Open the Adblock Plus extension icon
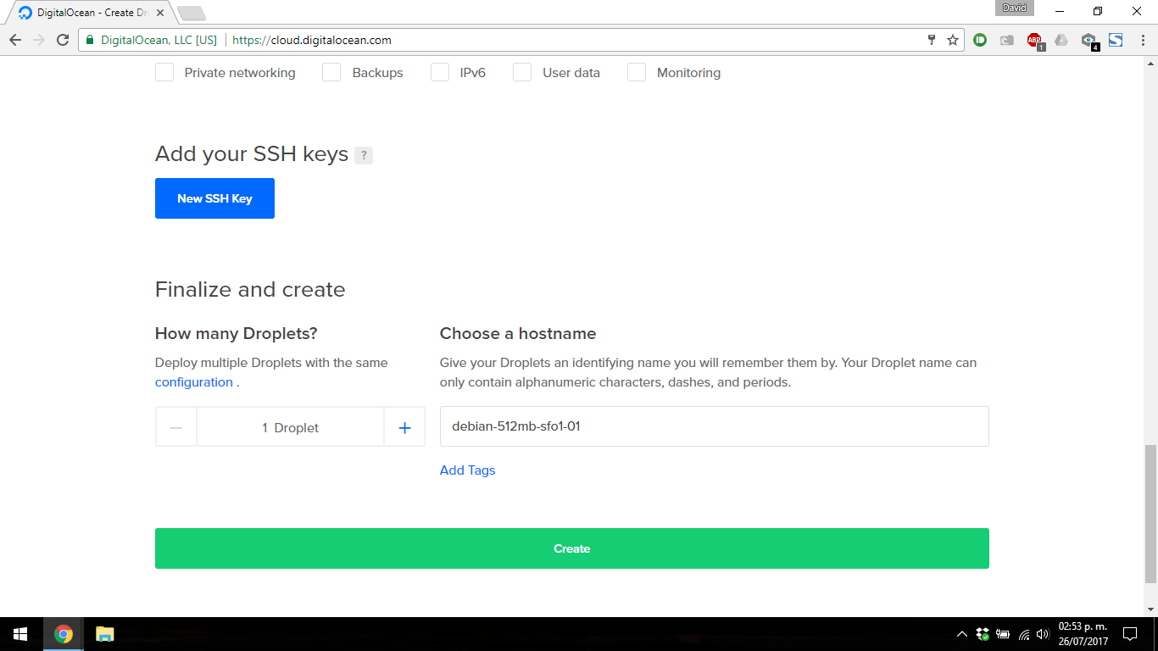The height and width of the screenshot is (651, 1158). [x=1034, y=40]
